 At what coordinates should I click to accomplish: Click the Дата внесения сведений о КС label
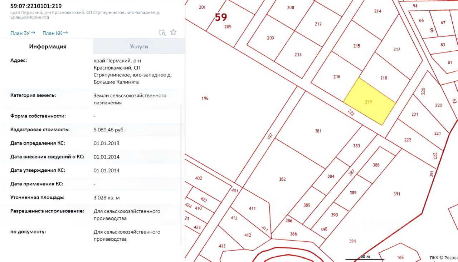coord(47,157)
